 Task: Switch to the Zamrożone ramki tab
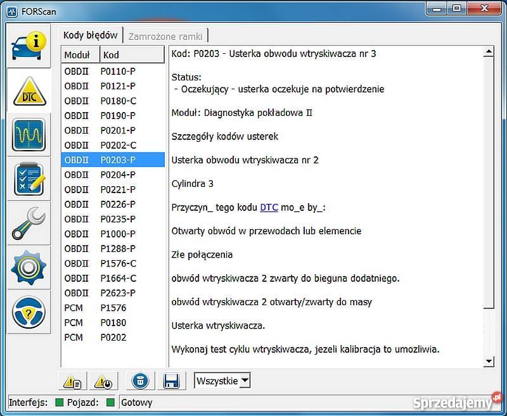(x=166, y=35)
